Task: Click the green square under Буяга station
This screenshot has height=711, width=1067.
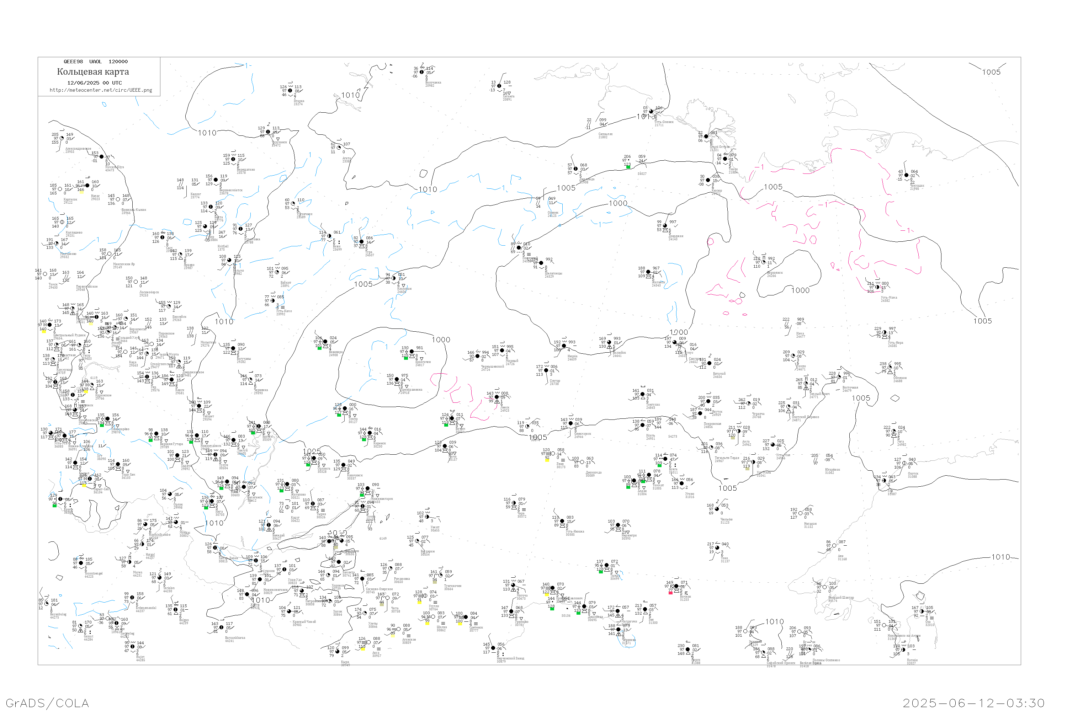Action: click(x=659, y=465)
